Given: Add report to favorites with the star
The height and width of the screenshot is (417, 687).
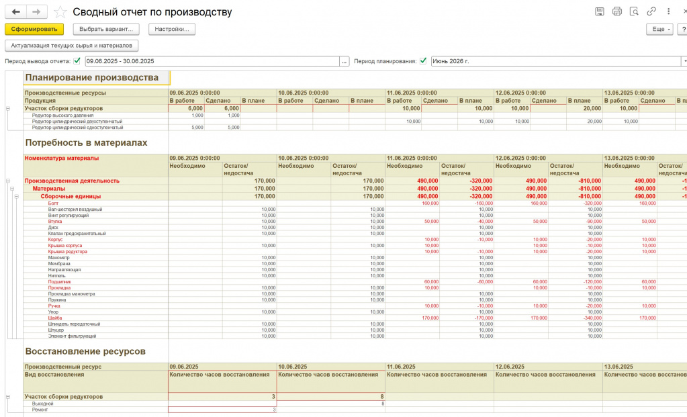Looking at the screenshot, I should coord(60,12).
